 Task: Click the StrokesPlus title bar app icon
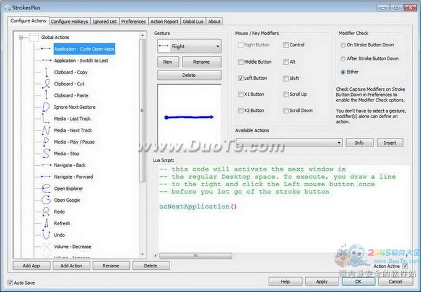point(8,7)
